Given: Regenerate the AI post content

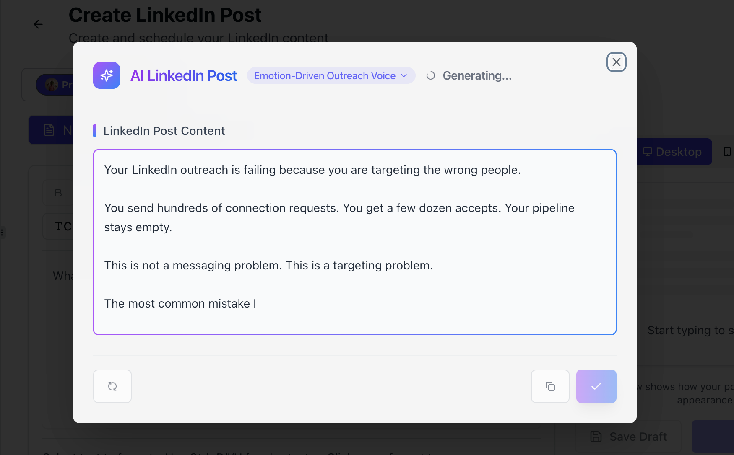Looking at the screenshot, I should tap(112, 386).
